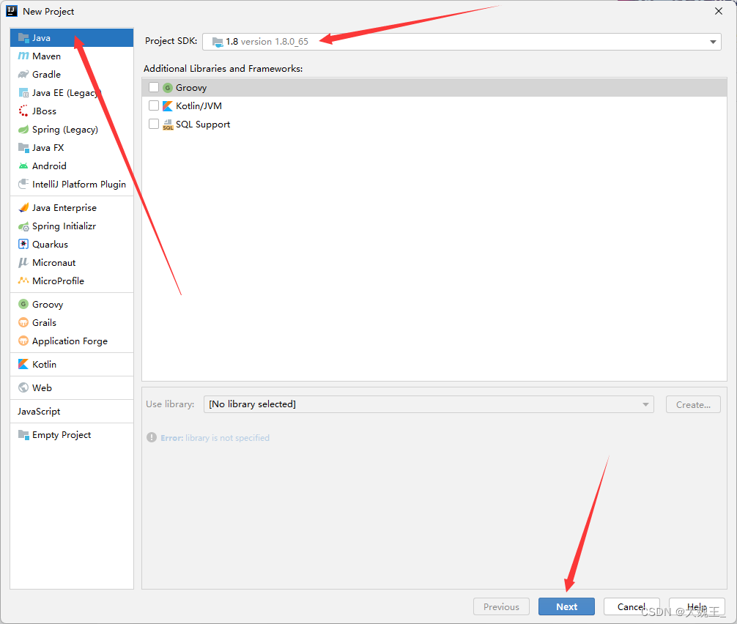Select Java Enterprise project type
This screenshot has height=624, width=737.
[72, 208]
